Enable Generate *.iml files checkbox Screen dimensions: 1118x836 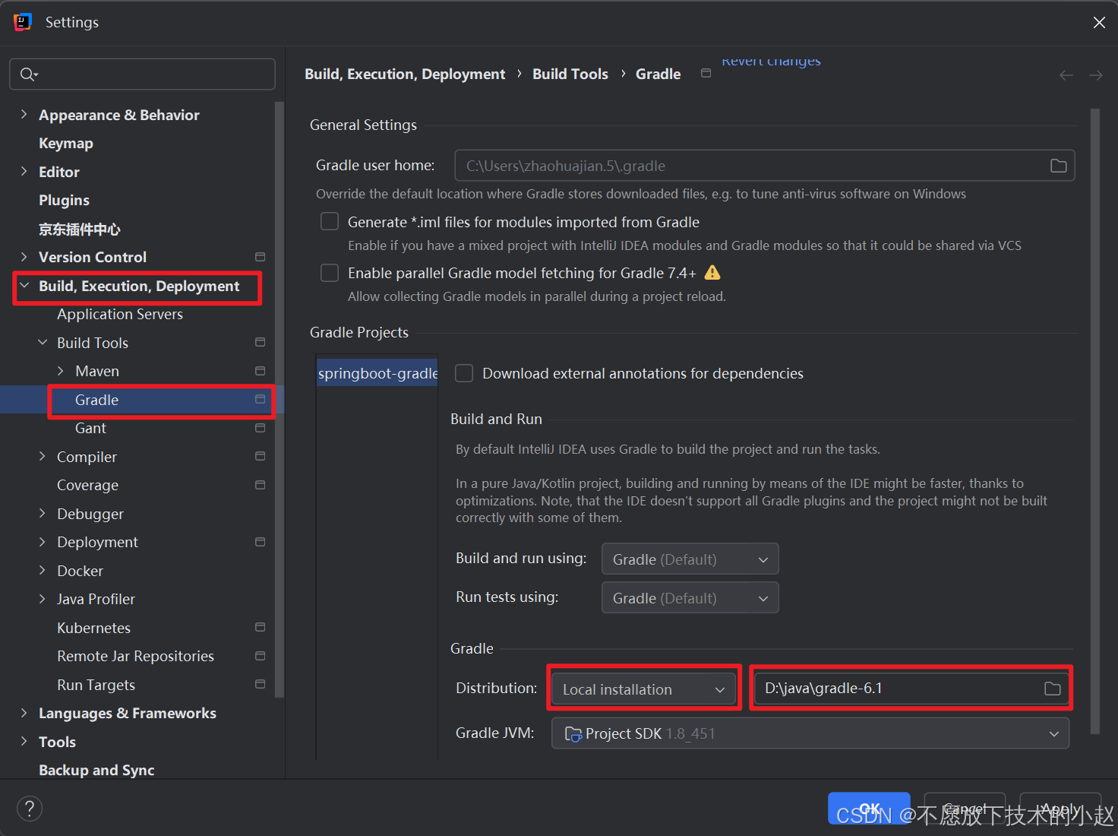point(330,221)
